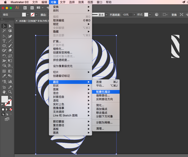Select the Zoom tool

pyautogui.click(x=10, y=92)
